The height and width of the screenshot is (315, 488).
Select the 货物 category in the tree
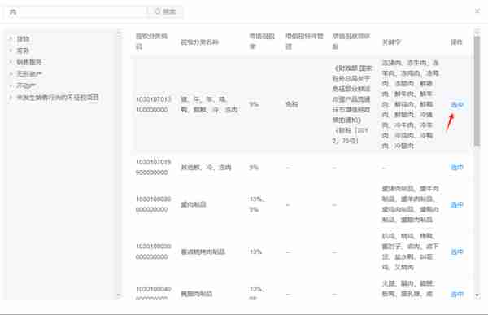pyautogui.click(x=23, y=38)
